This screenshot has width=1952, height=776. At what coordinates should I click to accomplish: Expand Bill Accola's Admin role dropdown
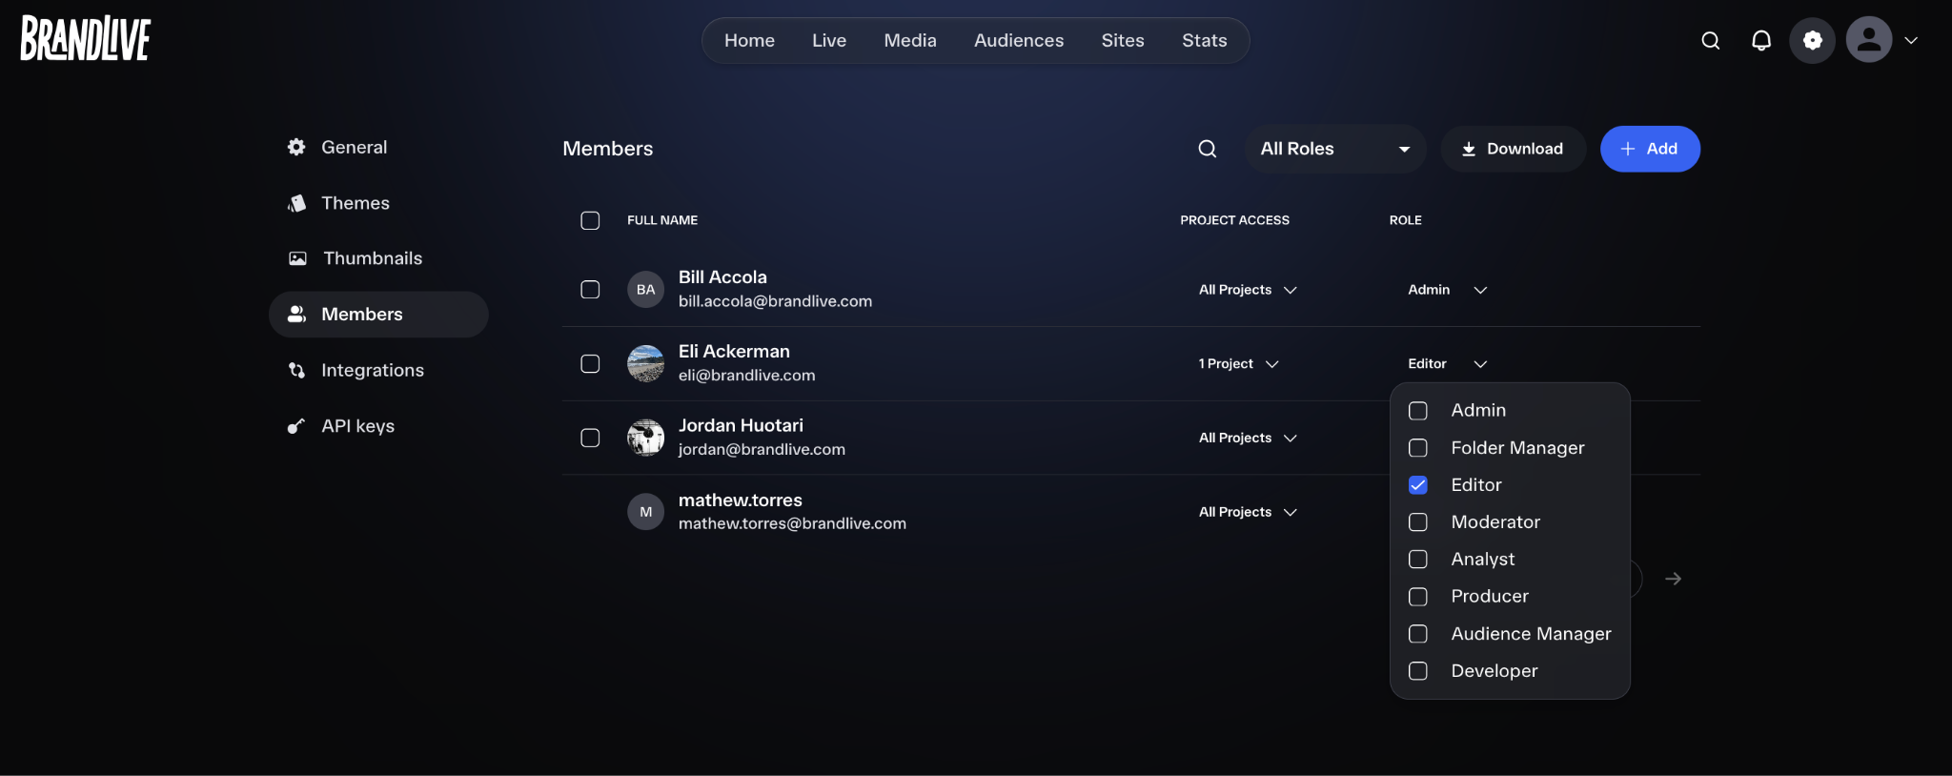1447,290
